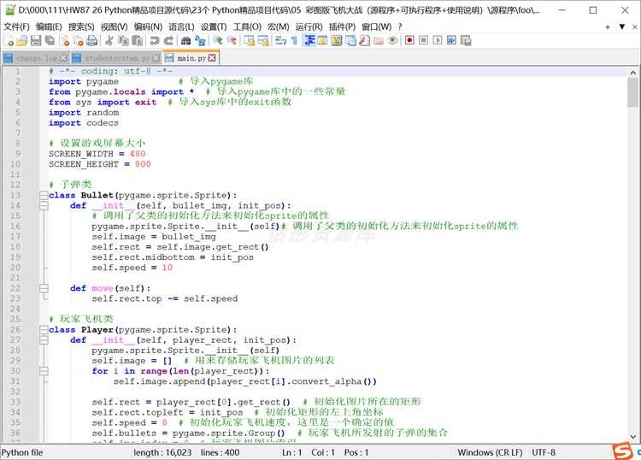Stop macro recording with the square icon
The width and height of the screenshot is (641, 460).
coord(424,40)
